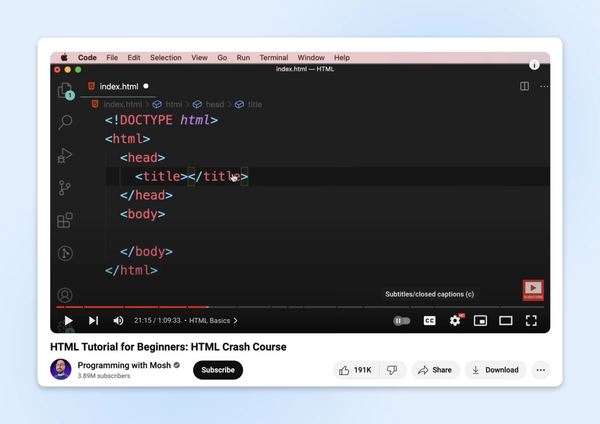Select the index.html editor tab
The height and width of the screenshot is (424, 600).
(118, 86)
